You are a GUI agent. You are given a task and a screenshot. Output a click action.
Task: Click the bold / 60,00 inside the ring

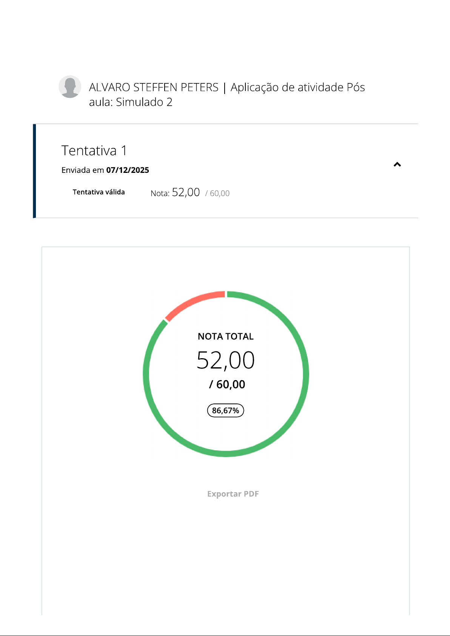click(x=227, y=384)
